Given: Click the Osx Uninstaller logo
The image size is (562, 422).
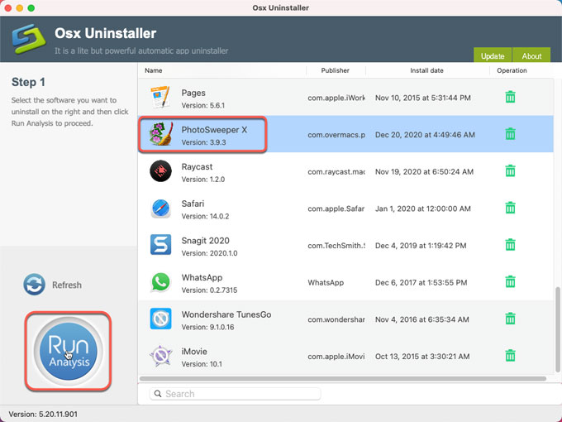Looking at the screenshot, I should click(x=29, y=39).
